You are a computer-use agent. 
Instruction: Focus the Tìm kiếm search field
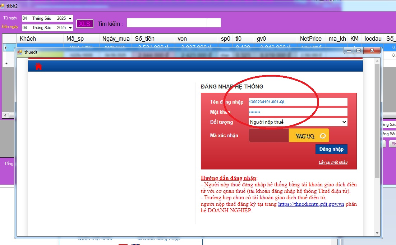click(167, 23)
